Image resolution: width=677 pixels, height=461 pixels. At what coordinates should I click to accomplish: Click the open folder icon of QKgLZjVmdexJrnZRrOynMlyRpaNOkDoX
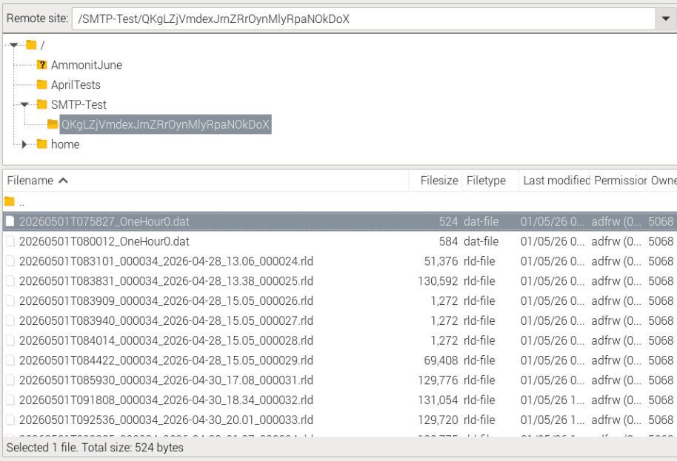click(x=53, y=124)
